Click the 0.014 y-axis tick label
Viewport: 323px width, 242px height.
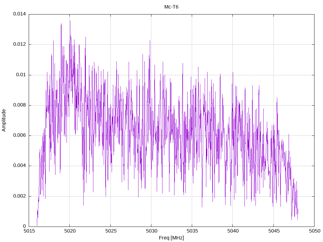(x=20, y=14)
